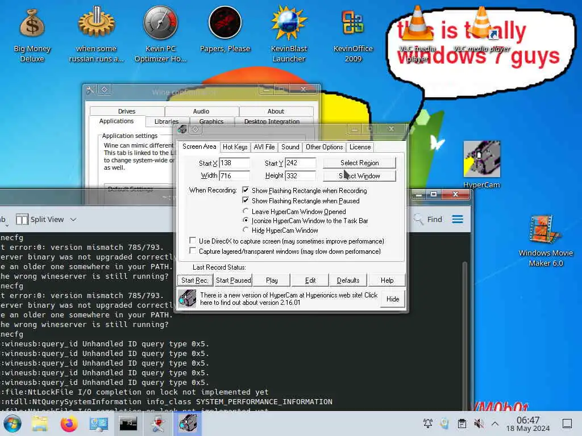Open Other Options tab
This screenshot has height=436, width=582.
325,147
